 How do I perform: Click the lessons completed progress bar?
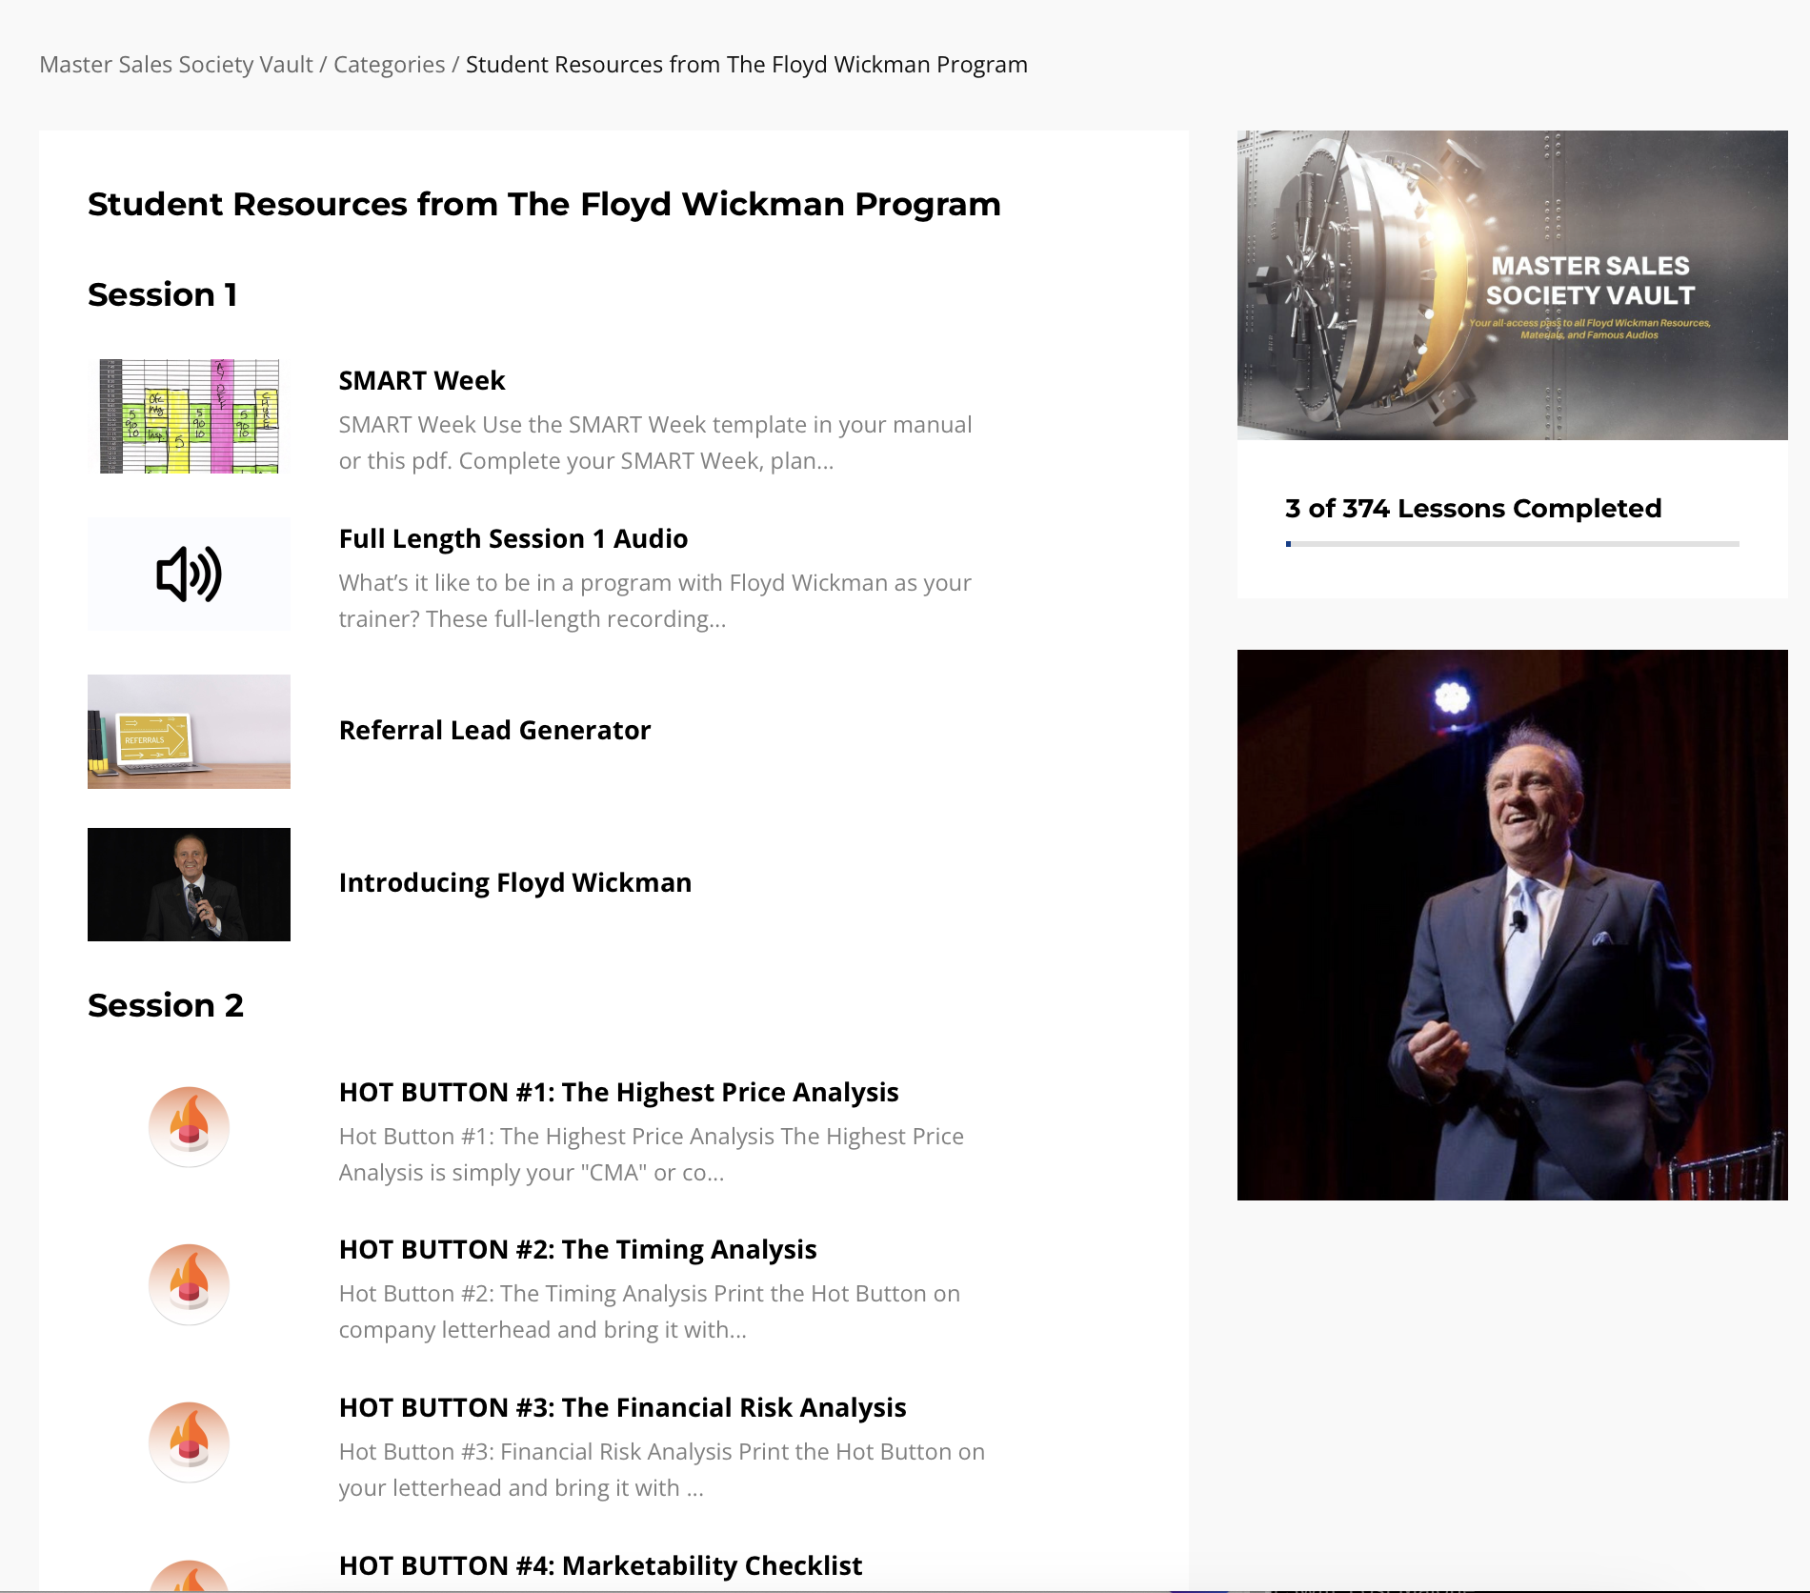(1513, 544)
